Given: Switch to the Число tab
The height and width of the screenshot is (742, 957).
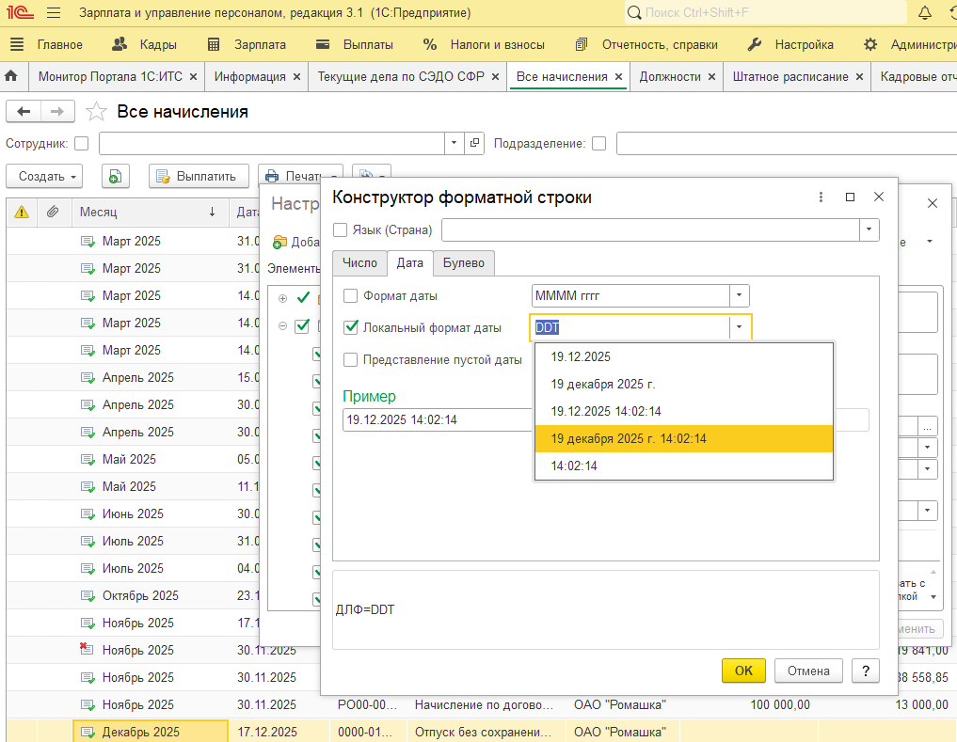Looking at the screenshot, I should click(x=359, y=262).
